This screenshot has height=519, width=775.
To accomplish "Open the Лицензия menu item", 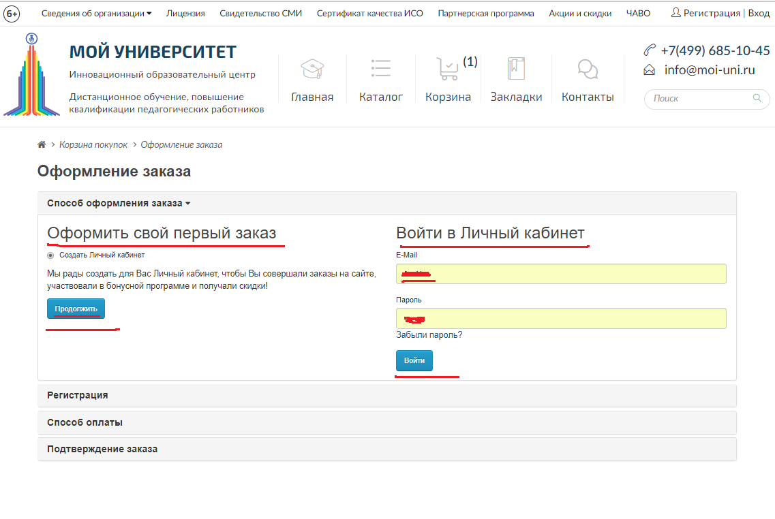I will 185,14.
